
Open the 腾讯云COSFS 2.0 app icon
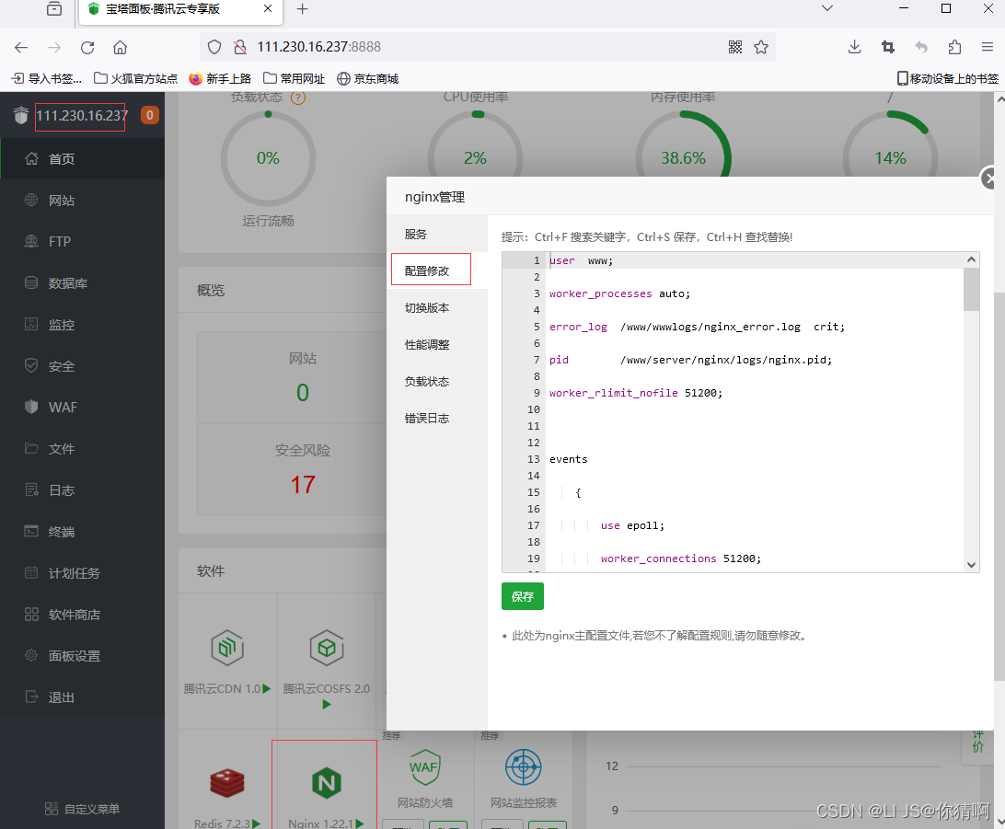[326, 648]
